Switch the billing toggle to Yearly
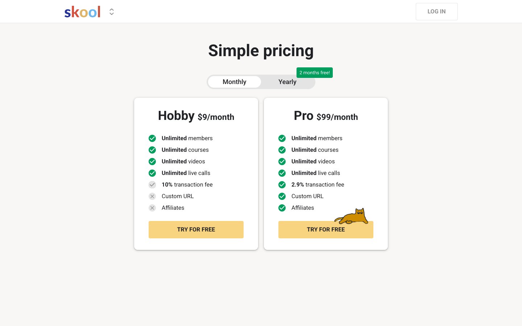522x326 pixels. pyautogui.click(x=287, y=82)
